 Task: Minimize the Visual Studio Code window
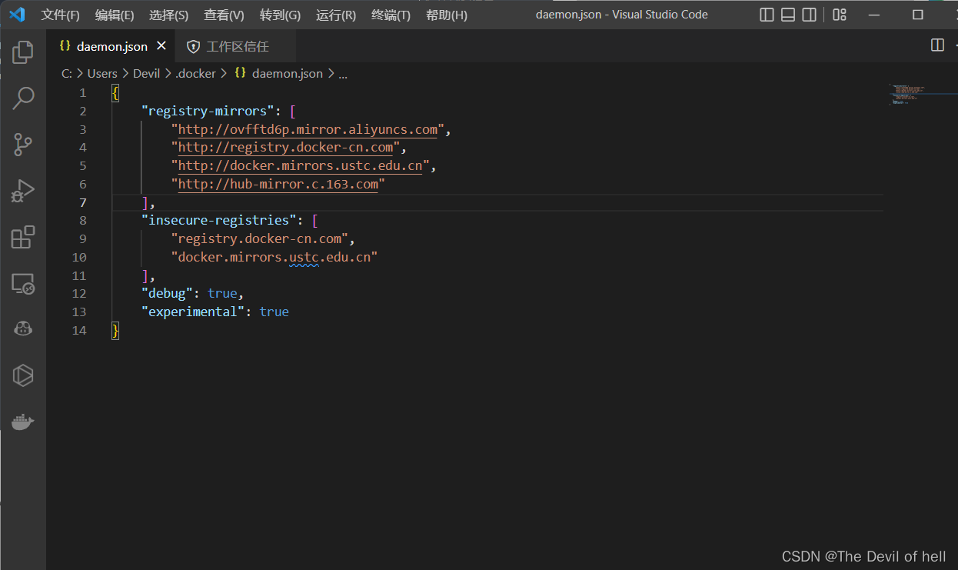click(875, 15)
